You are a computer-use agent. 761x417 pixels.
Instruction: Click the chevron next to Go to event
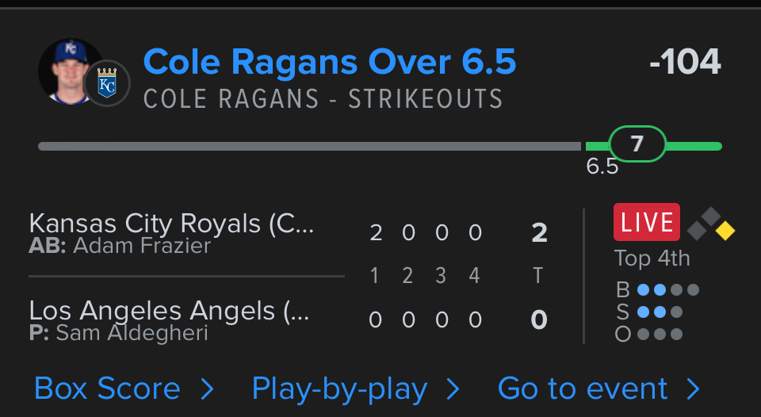694,388
